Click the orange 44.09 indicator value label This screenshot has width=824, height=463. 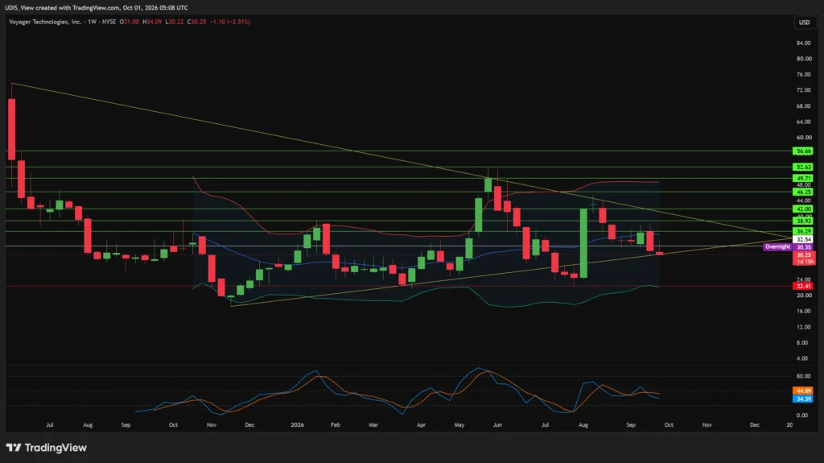(803, 391)
